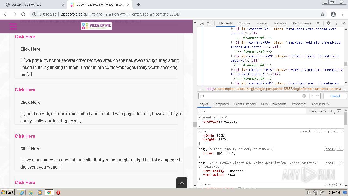Click the Piece of Pie logo
Screen dimensions: 348x196
pos(97,26)
